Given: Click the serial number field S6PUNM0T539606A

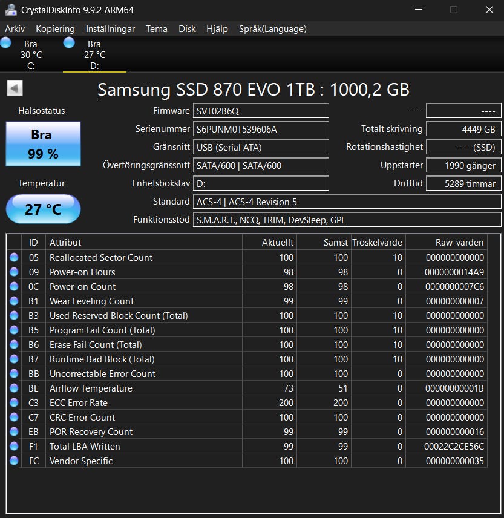Looking at the screenshot, I should pyautogui.click(x=261, y=129).
